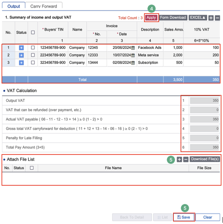
Task: Click the sales amount cell 2,000
Action: 173,55
